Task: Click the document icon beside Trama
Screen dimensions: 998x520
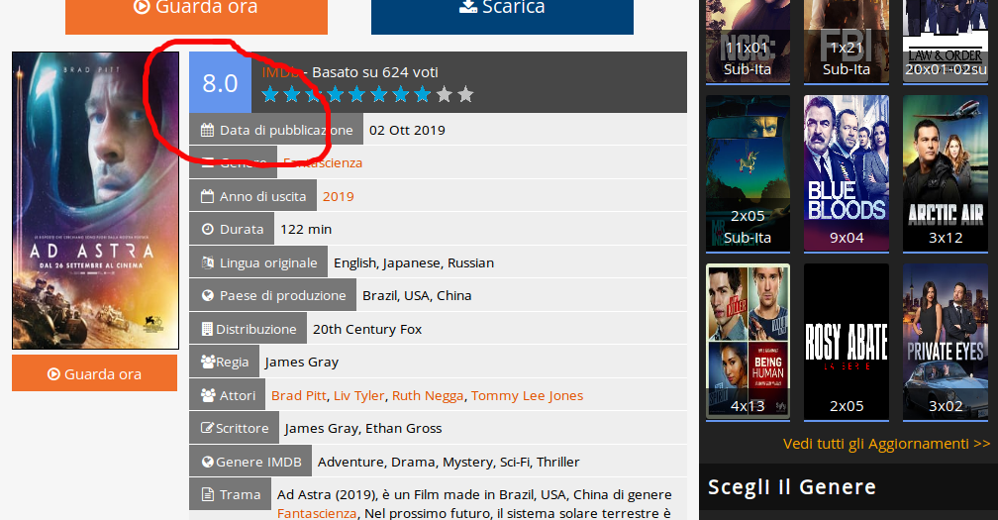Action: (x=207, y=494)
